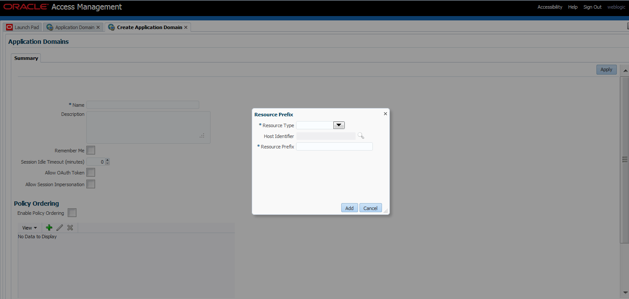Close the Resource Prefix dialog with X

[385, 114]
